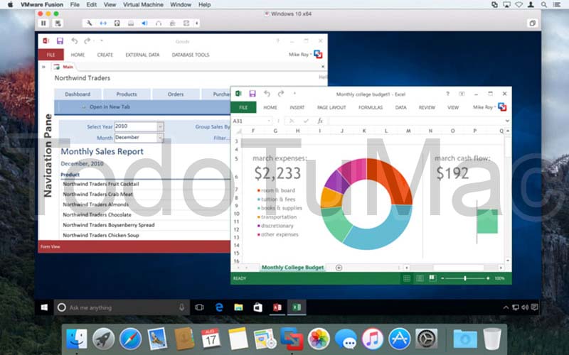Pause the virtual machine in VMware toolbar
The height and width of the screenshot is (355, 569).
(43, 23)
